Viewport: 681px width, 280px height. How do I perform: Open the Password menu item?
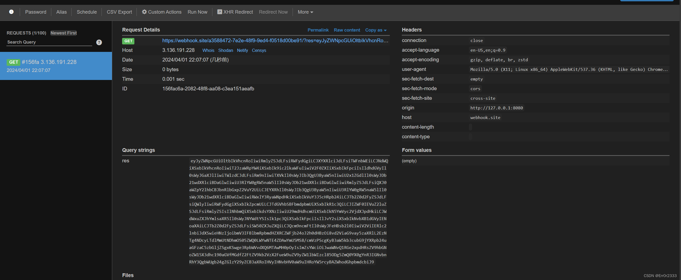tap(36, 12)
